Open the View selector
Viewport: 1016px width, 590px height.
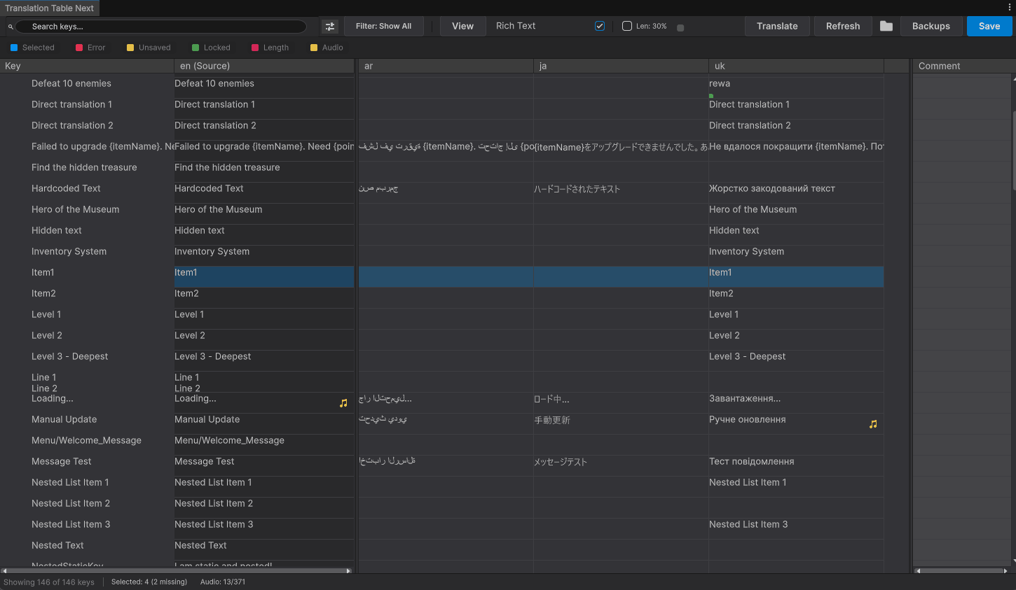pos(462,25)
